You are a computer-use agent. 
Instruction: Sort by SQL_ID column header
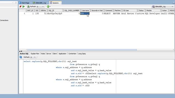point(55,10)
